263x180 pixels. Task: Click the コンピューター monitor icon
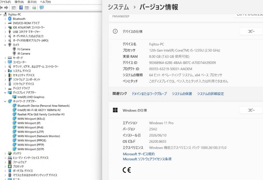[x=10, y=62]
